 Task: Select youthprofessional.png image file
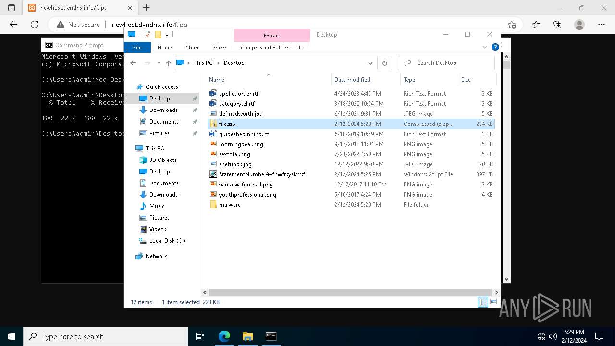[247, 195]
